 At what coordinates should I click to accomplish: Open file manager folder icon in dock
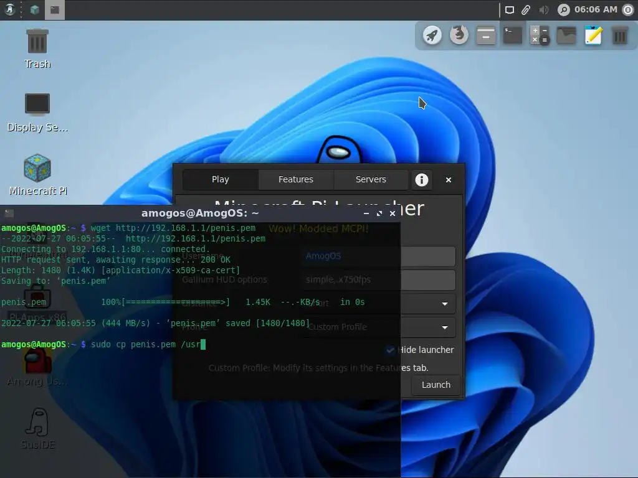click(x=566, y=35)
